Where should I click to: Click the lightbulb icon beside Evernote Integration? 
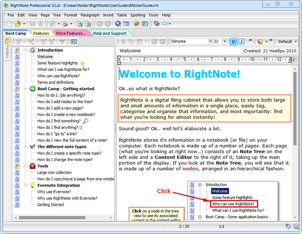32,185
